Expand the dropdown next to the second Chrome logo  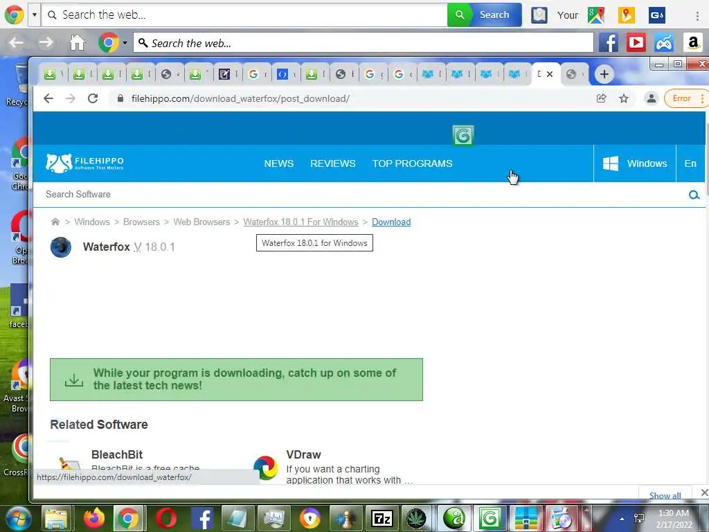click(x=125, y=43)
